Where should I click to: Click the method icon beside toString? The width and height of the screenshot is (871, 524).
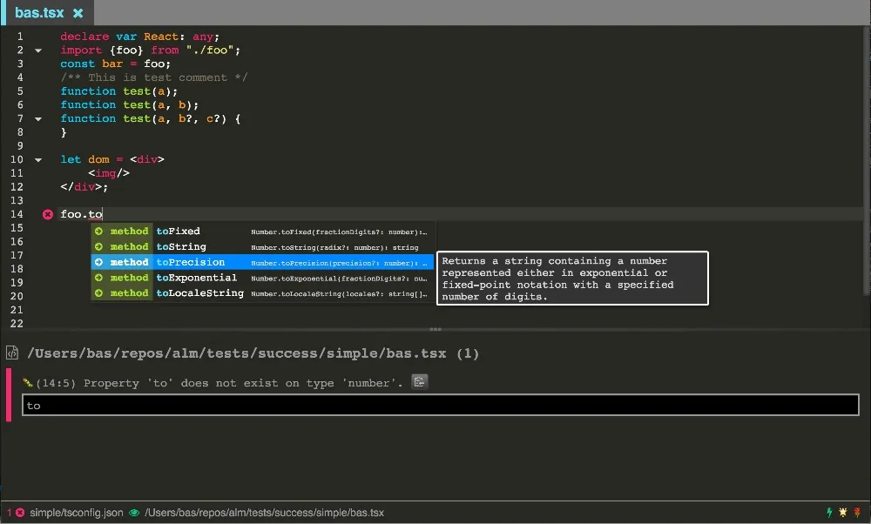[98, 246]
